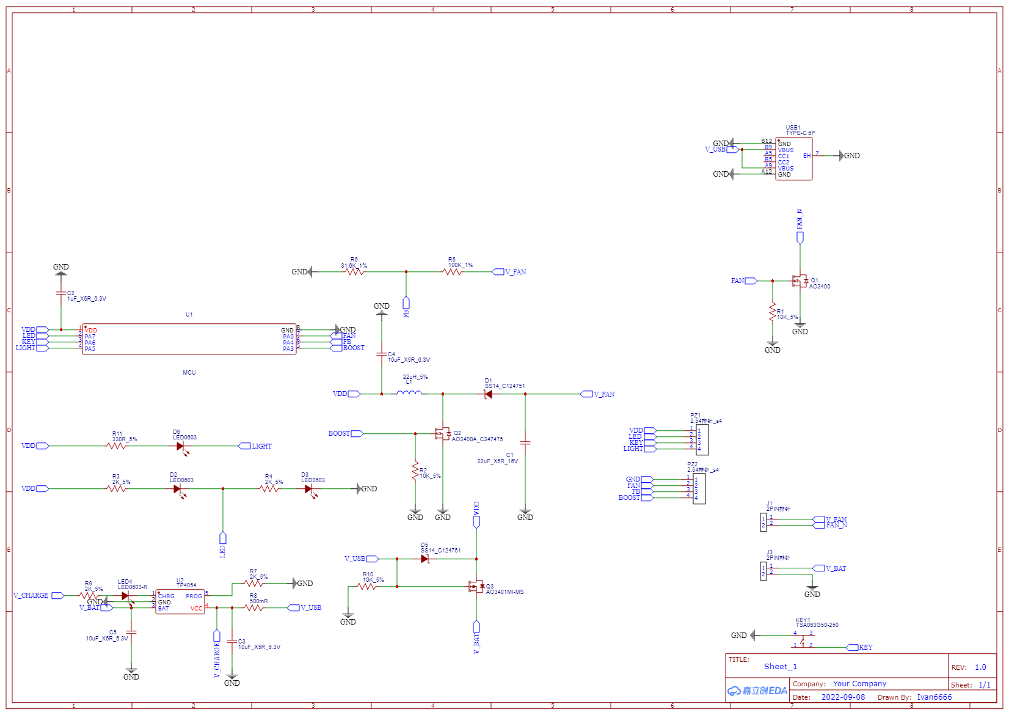Image resolution: width=1009 pixels, height=715 pixels.
Task: Select the "22uF_X5R_16V" value label
Action: [497, 461]
